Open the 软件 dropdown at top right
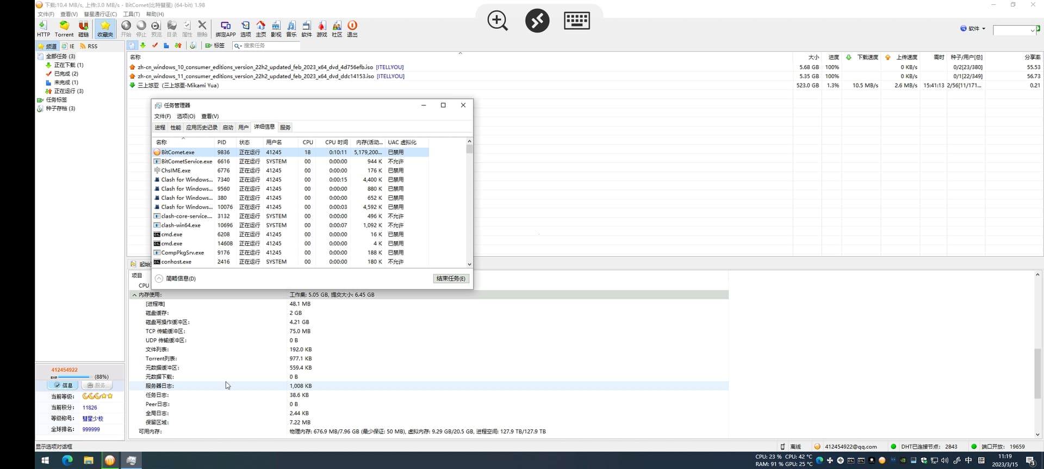Image resolution: width=1044 pixels, height=469 pixels. click(973, 29)
